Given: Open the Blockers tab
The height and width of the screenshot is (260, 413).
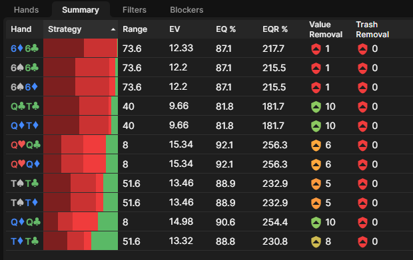Looking at the screenshot, I should pos(187,10).
